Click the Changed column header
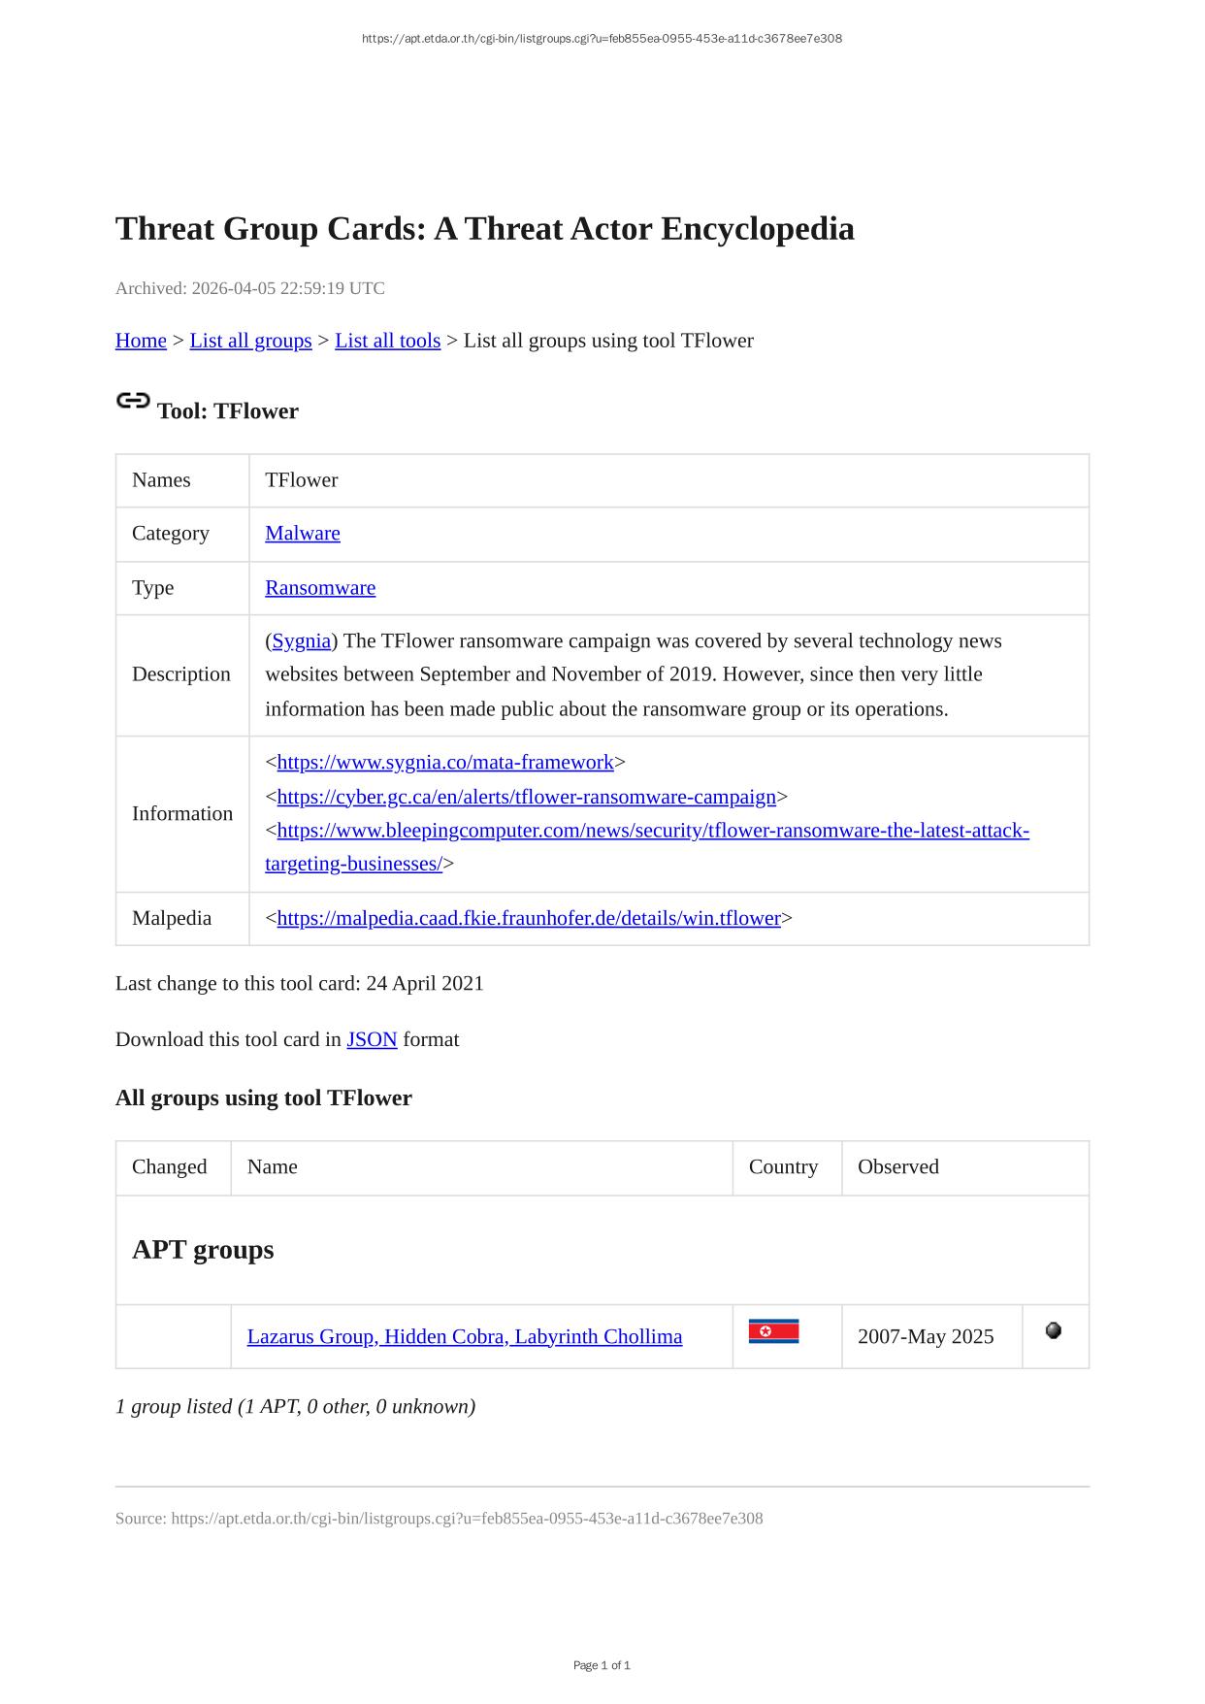 click(170, 1167)
